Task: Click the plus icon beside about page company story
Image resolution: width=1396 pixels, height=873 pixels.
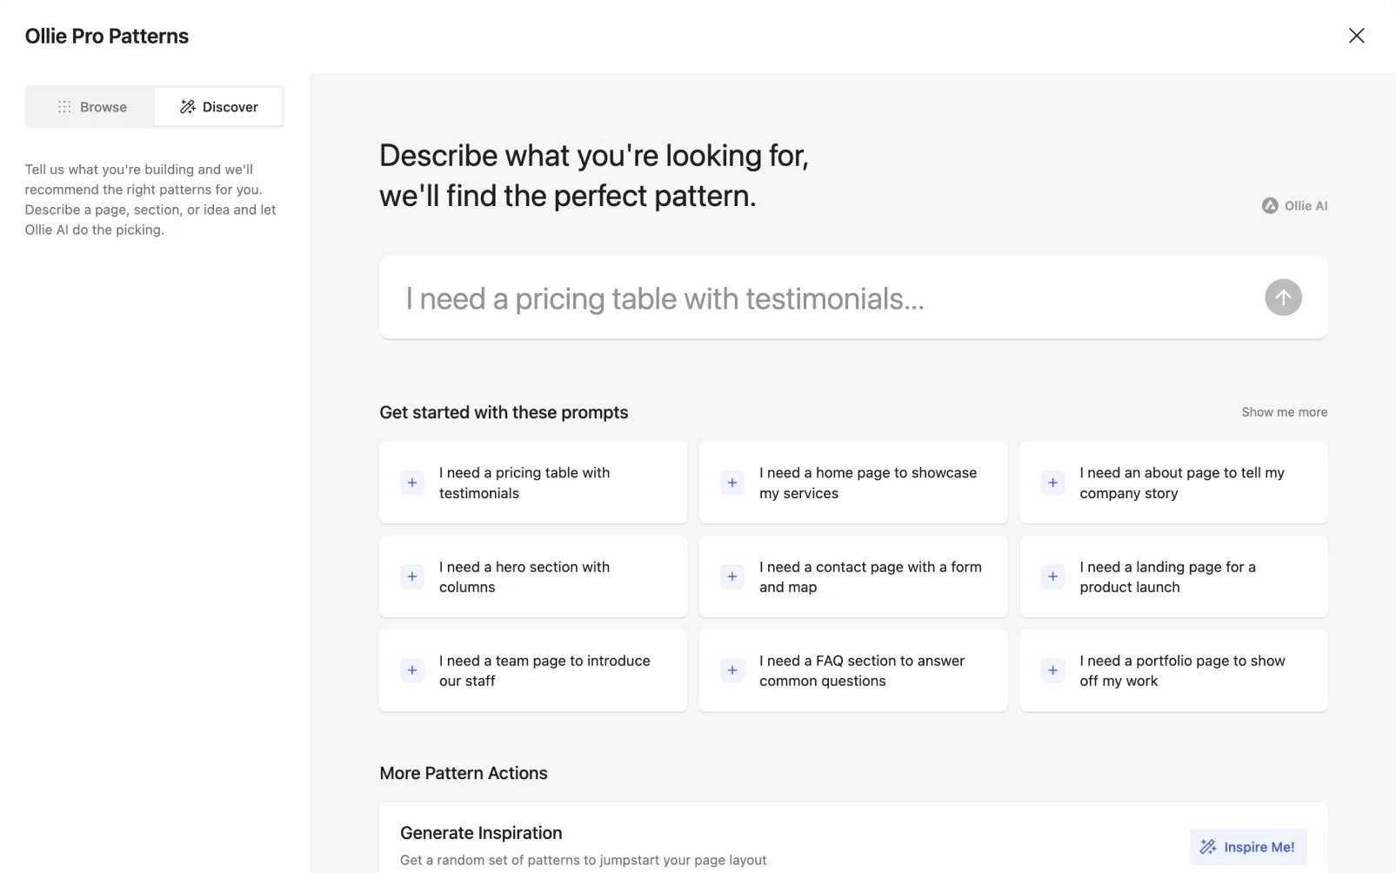Action: (x=1052, y=483)
